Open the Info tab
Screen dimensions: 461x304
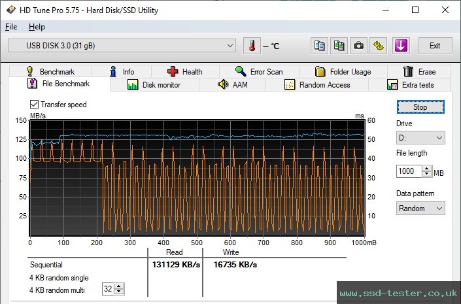[x=122, y=71]
